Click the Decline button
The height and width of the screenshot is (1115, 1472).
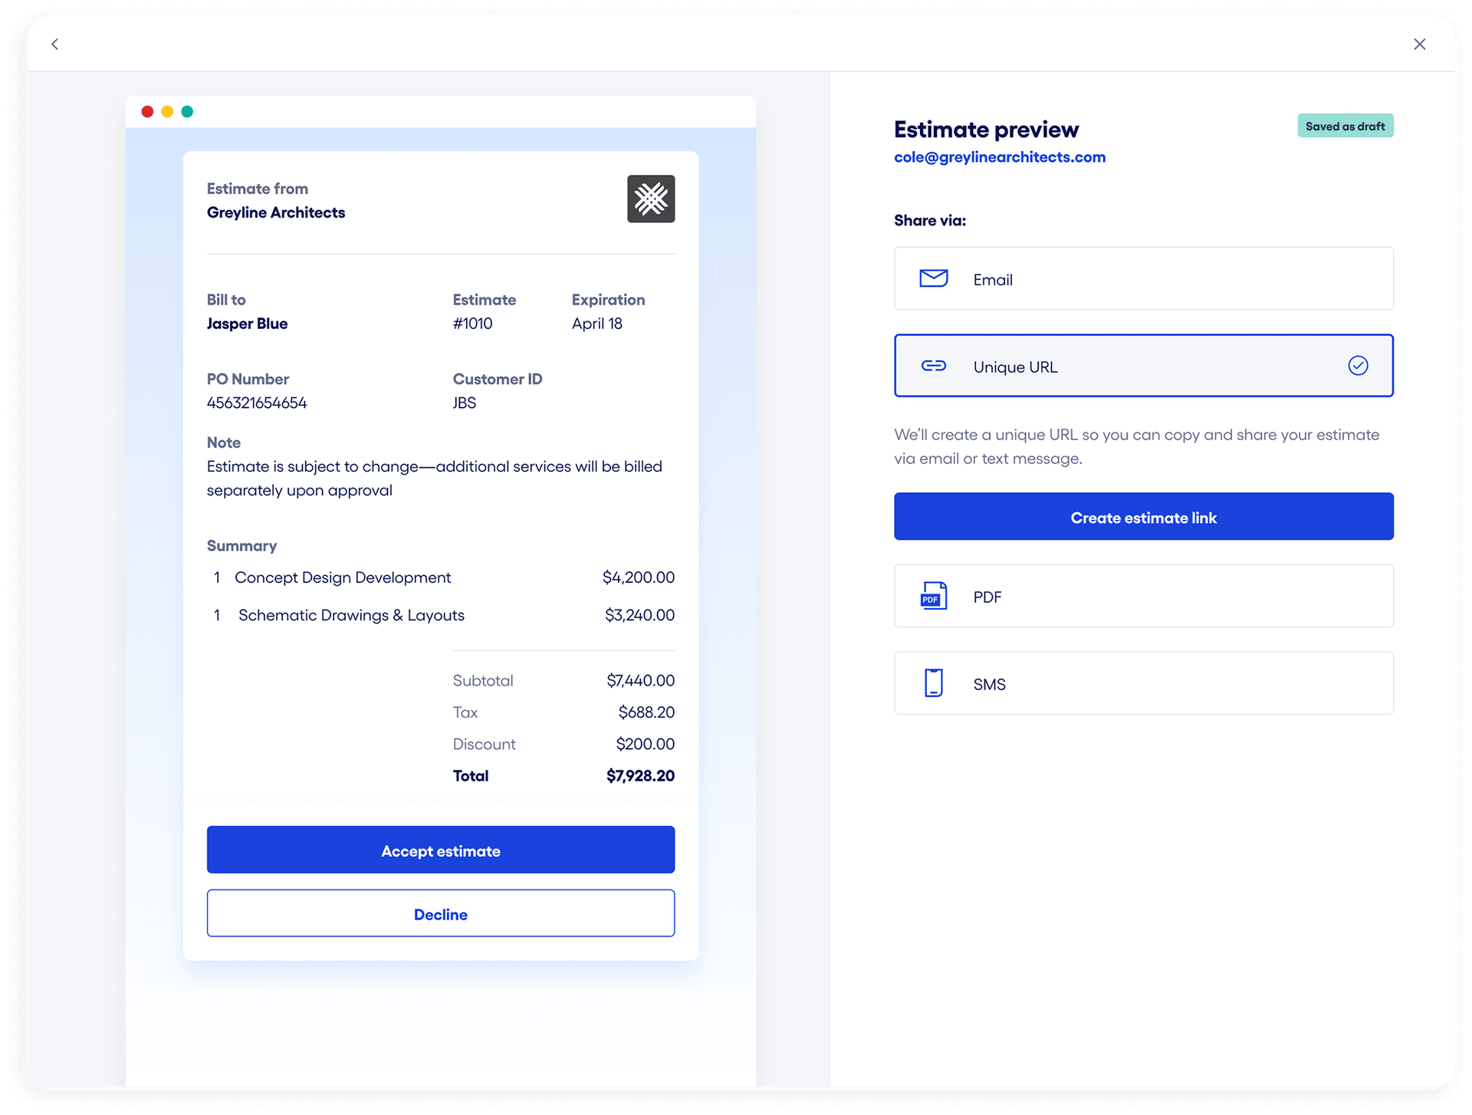(441, 913)
